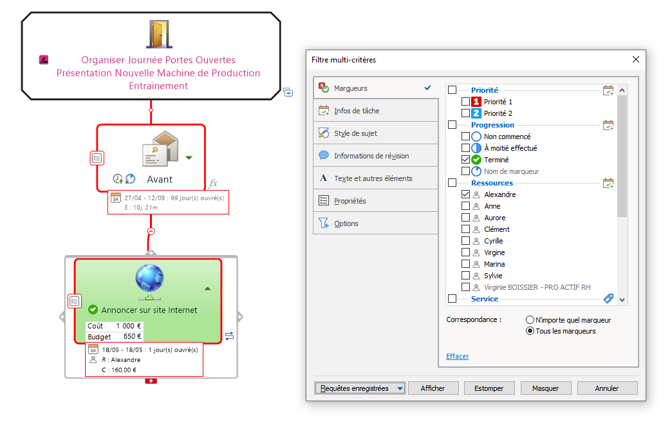Click the open door icon in central topic

[158, 33]
